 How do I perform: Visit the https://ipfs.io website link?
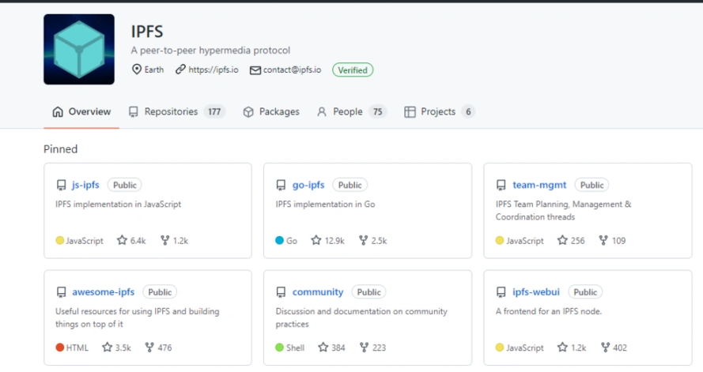coord(213,70)
